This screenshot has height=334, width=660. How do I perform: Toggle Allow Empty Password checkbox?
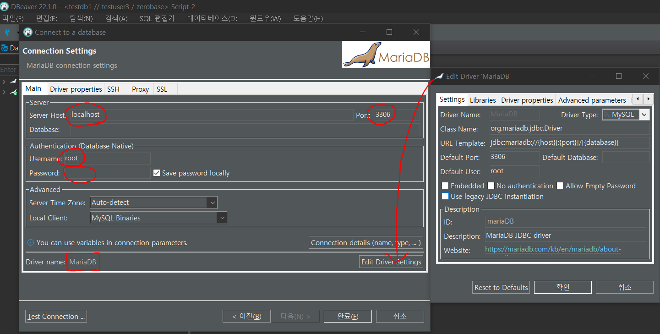click(560, 186)
